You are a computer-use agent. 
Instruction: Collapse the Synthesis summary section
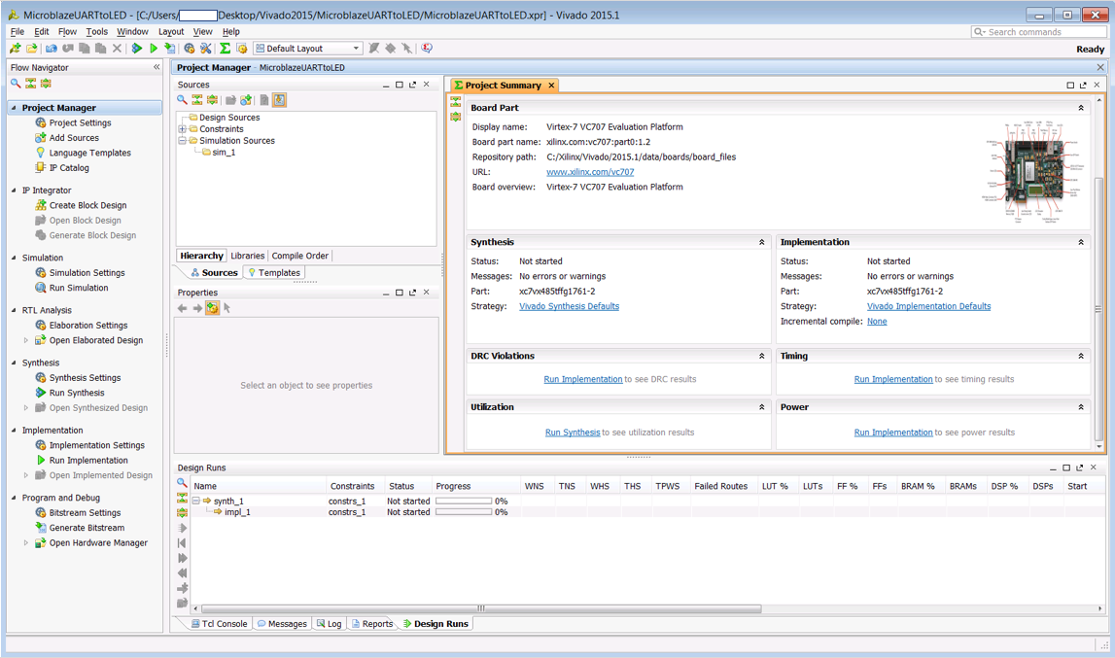point(761,243)
